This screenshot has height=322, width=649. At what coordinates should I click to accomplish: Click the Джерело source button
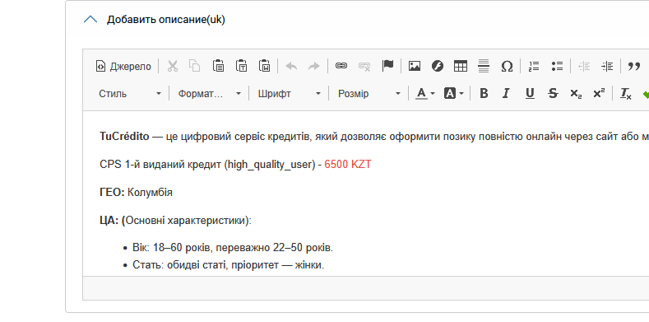tap(123, 67)
